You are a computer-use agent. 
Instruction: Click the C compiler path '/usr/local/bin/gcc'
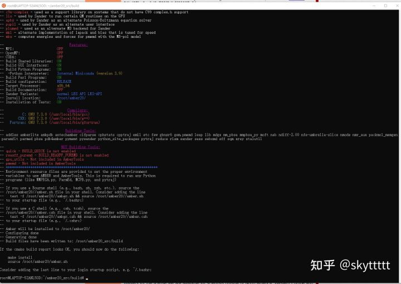69,114
